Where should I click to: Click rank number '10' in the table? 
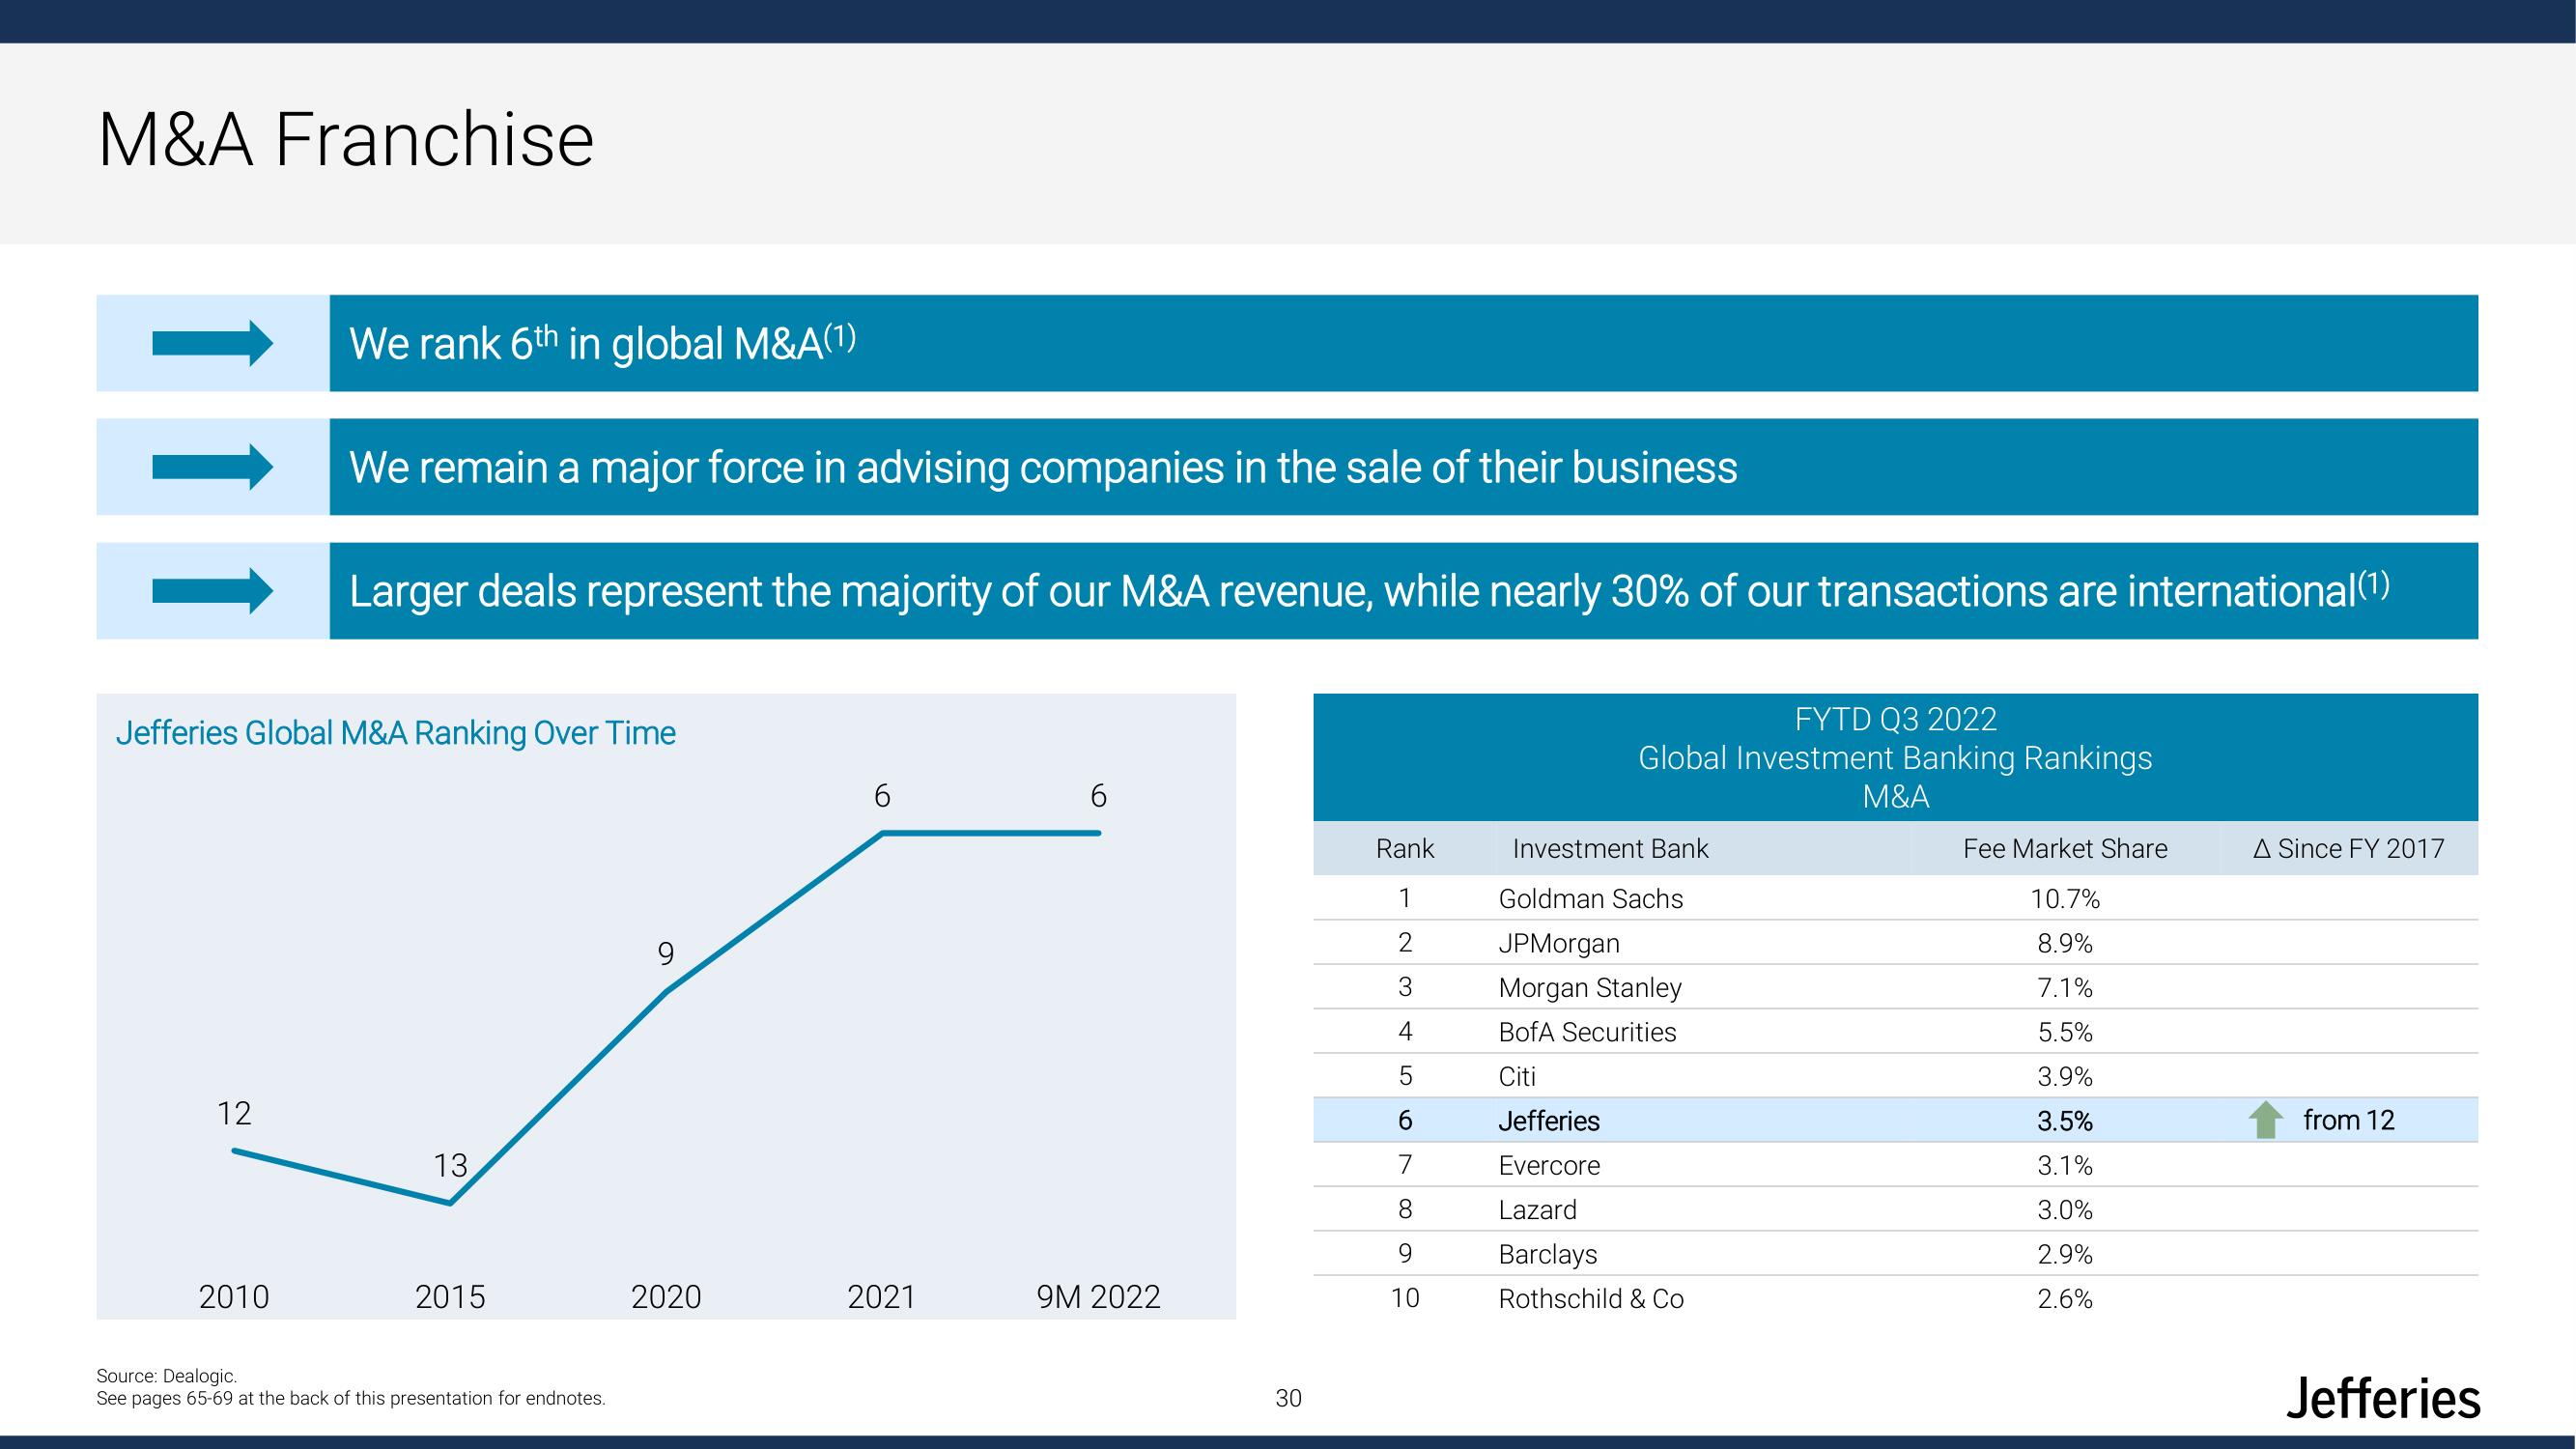click(x=1405, y=1299)
